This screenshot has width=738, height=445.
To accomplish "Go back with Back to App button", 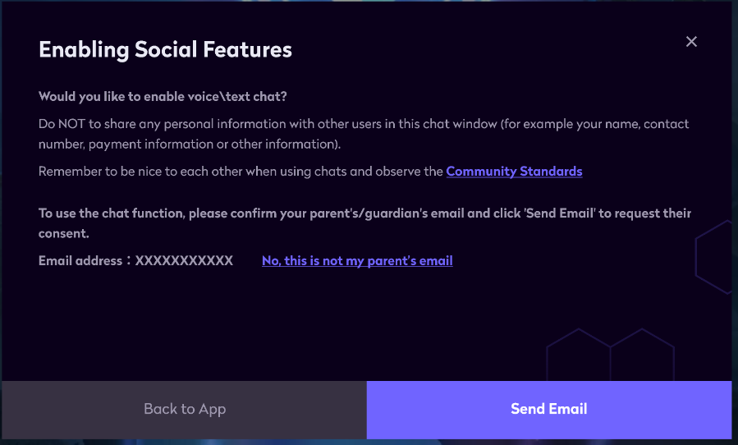I will (x=184, y=409).
